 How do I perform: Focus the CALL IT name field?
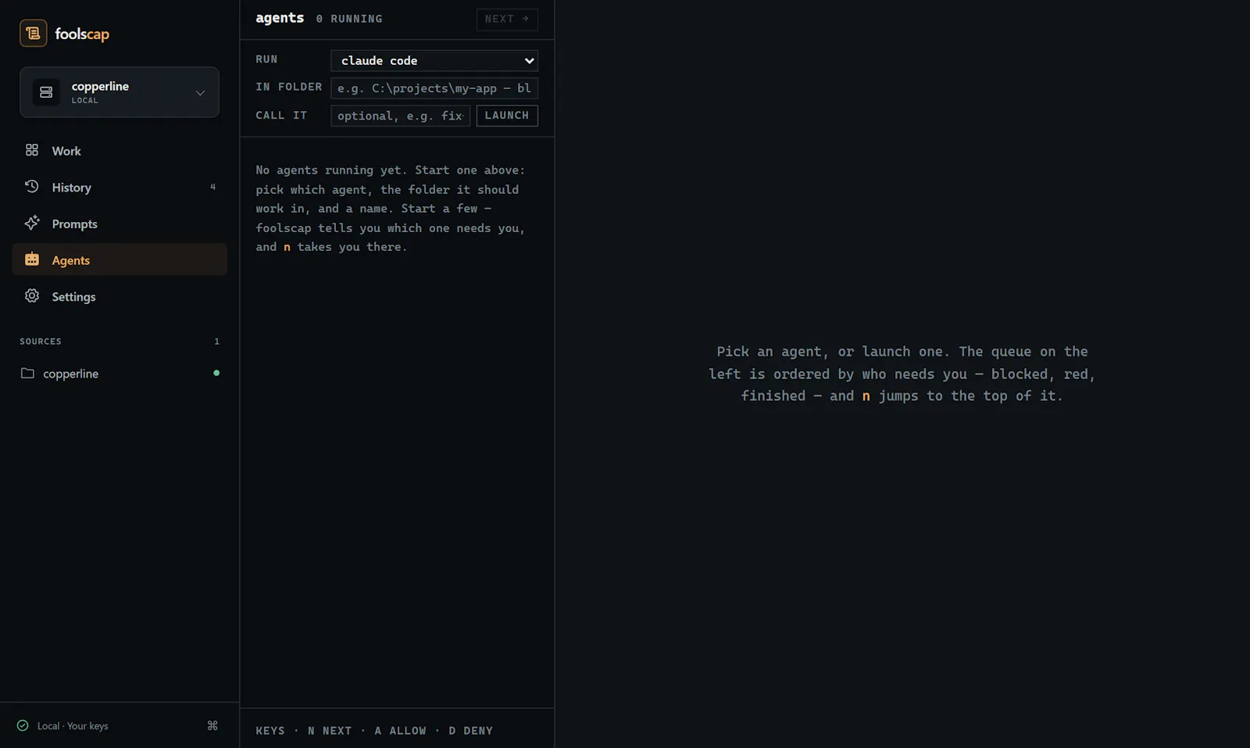tap(401, 116)
